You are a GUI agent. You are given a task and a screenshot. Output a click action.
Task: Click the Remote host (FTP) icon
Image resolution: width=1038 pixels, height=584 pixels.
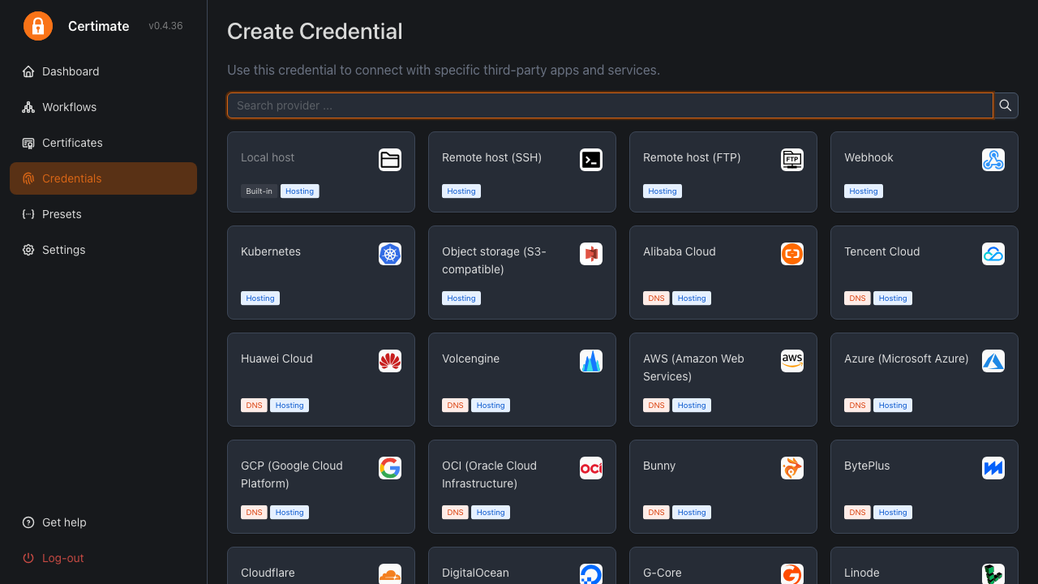792,160
